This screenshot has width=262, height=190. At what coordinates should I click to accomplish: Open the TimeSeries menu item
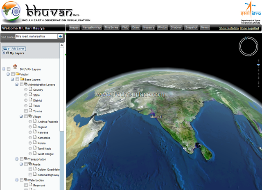[x=111, y=27]
